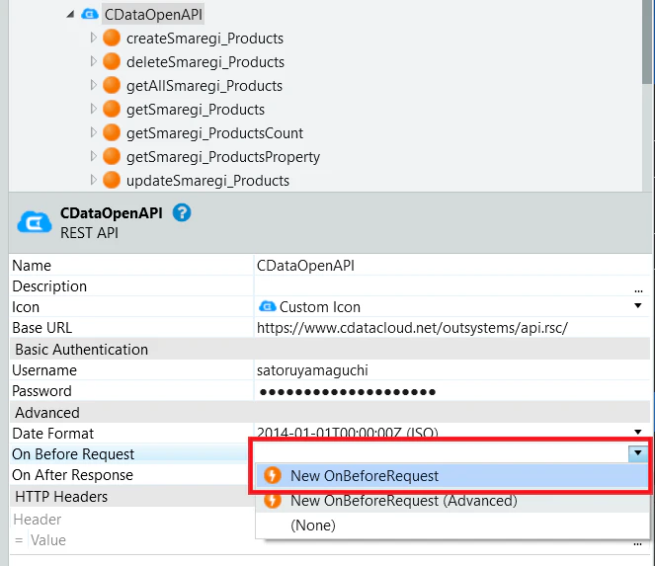This screenshot has width=655, height=566.
Task: Click the On Before Request property label
Action: pos(73,454)
